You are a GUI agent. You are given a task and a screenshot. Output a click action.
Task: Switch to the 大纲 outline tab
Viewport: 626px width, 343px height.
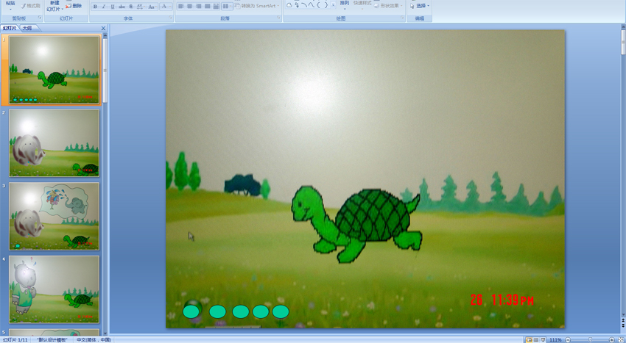click(x=27, y=28)
